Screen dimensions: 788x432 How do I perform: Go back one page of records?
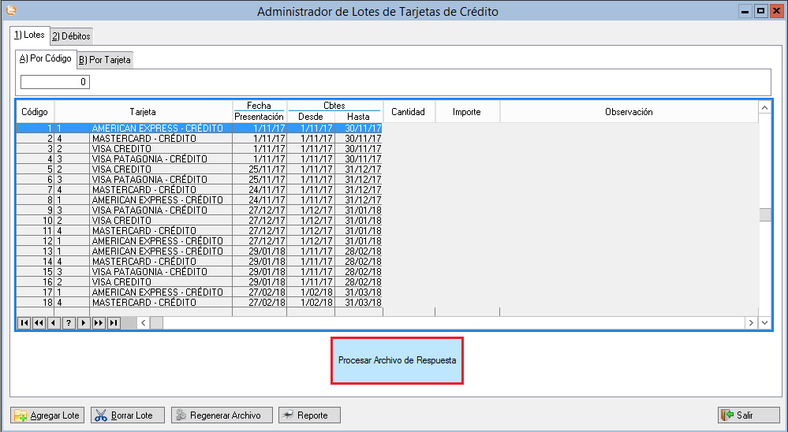pyautogui.click(x=39, y=323)
